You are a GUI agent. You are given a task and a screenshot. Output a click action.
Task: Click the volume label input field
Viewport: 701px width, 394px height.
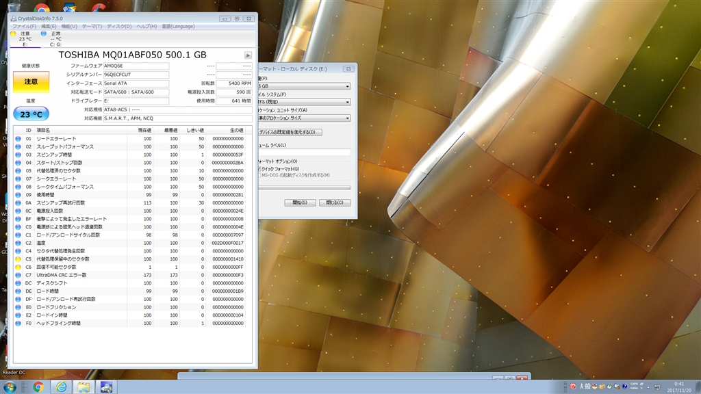pos(304,153)
